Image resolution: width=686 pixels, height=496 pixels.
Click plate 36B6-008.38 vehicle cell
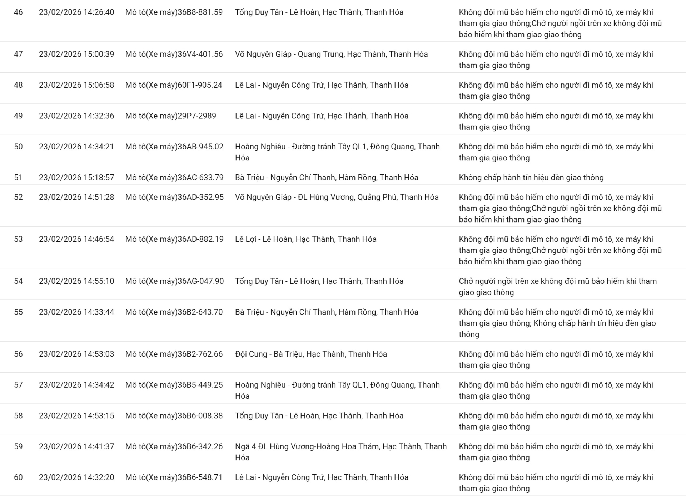tap(174, 416)
